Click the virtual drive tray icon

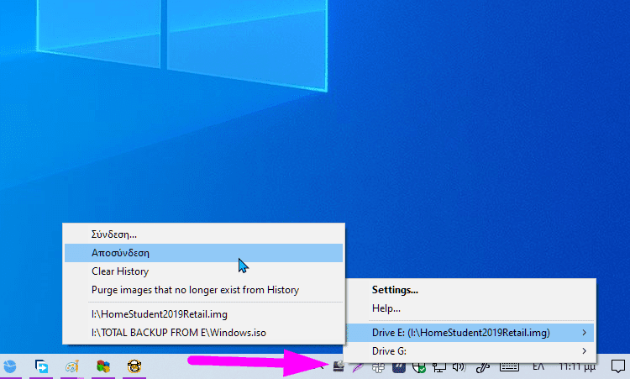pos(339,366)
